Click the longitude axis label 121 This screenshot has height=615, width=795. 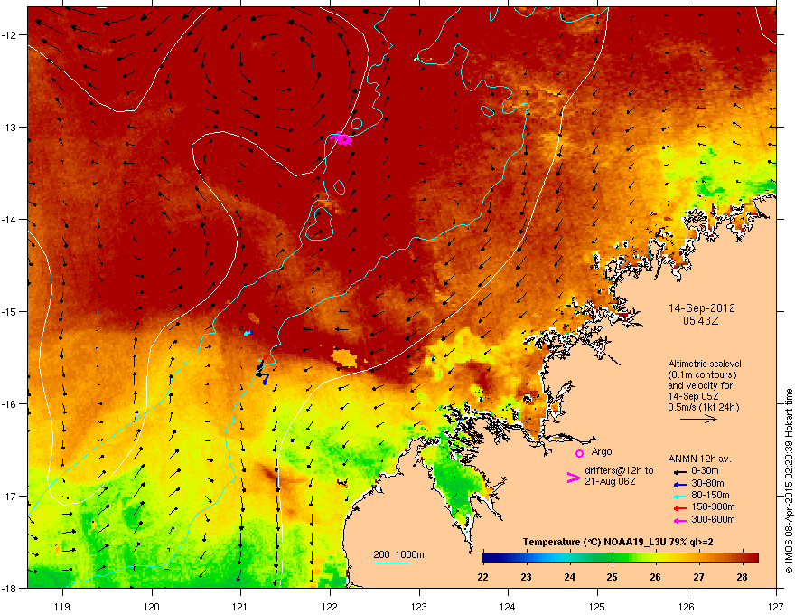[x=240, y=606]
